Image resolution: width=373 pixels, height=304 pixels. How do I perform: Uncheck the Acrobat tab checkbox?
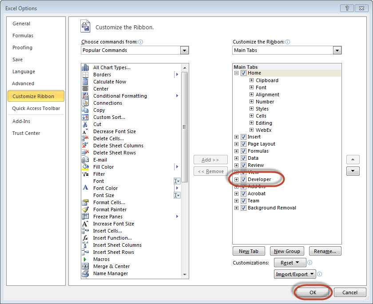point(243,193)
